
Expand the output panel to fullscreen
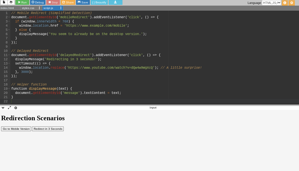click(9, 108)
